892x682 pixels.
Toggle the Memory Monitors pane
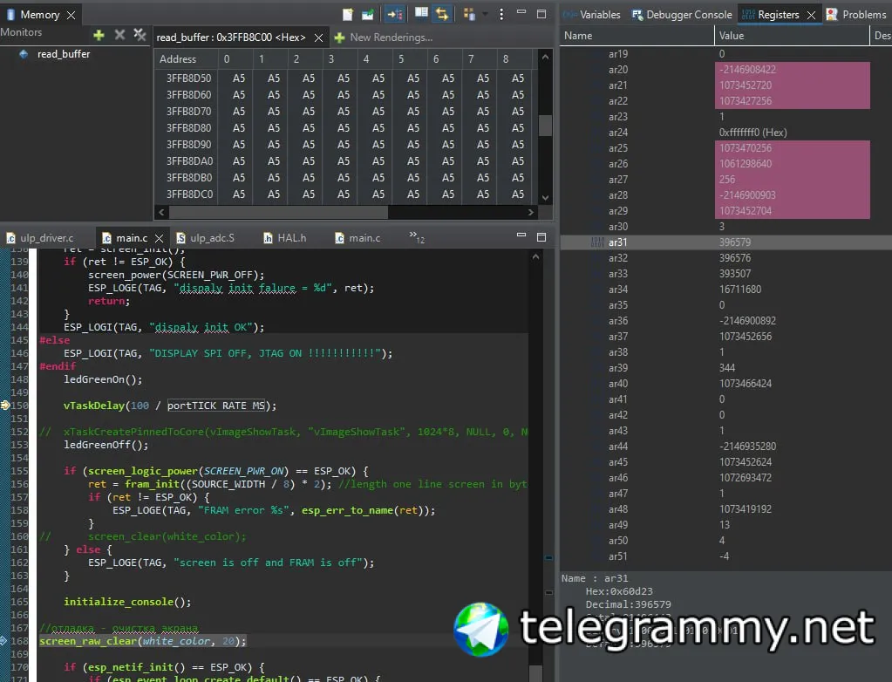pos(395,14)
